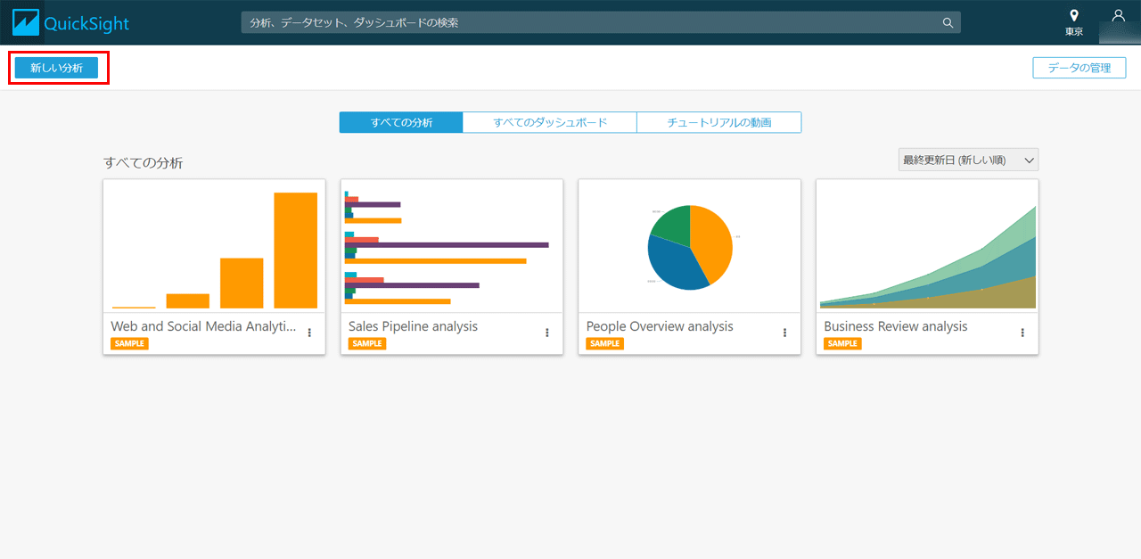Click the すべての分析 section heading
This screenshot has height=559, width=1141.
(144, 163)
